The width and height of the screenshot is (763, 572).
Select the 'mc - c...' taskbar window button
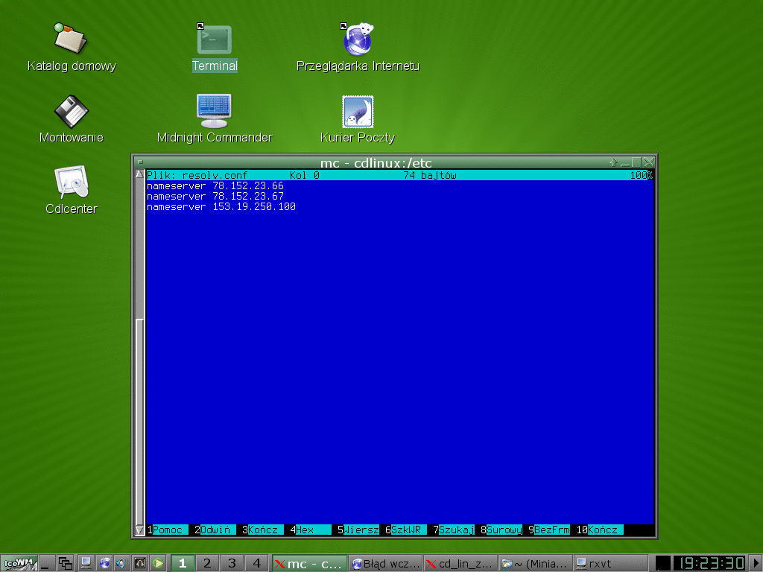click(x=309, y=564)
